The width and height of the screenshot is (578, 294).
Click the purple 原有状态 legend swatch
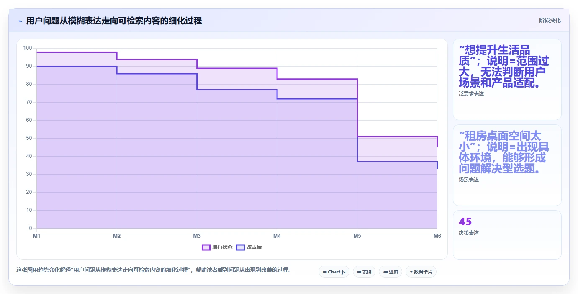coord(206,247)
